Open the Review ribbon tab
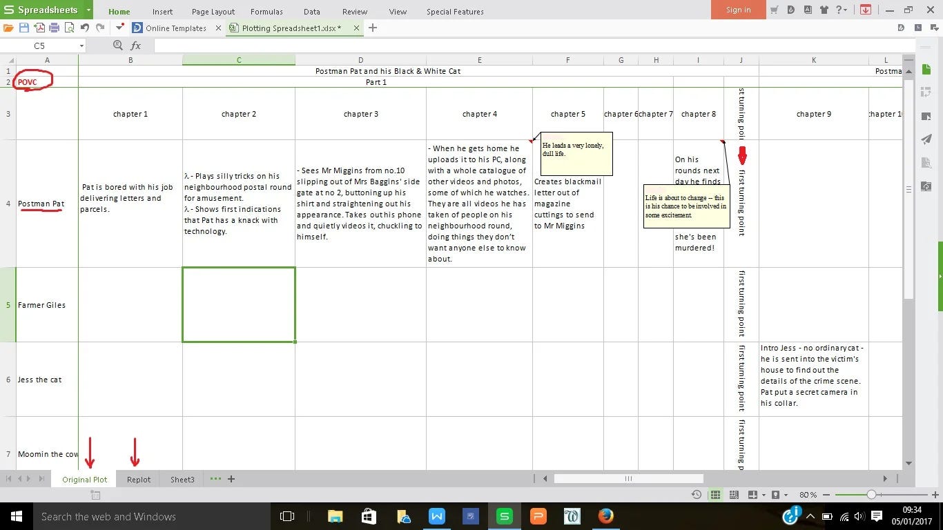The height and width of the screenshot is (530, 943). coord(355,11)
